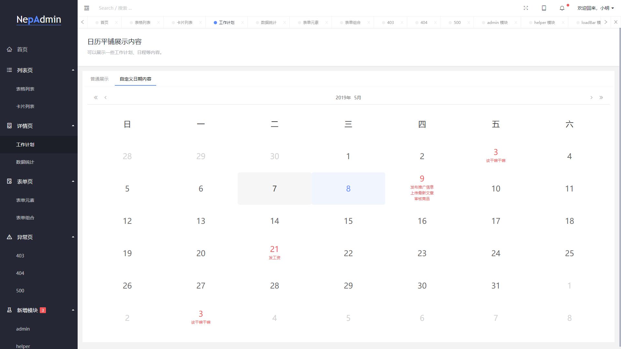
Task: Collapse the sidebar with the menu toggle icon
Action: (x=87, y=8)
